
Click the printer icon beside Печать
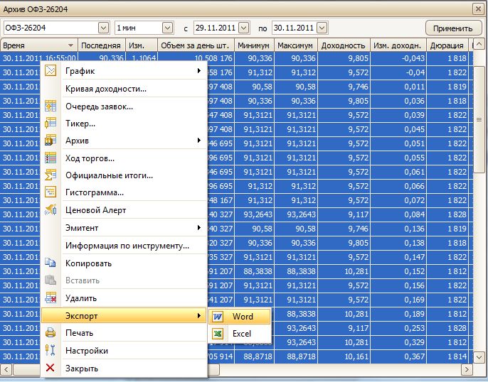coord(51,333)
